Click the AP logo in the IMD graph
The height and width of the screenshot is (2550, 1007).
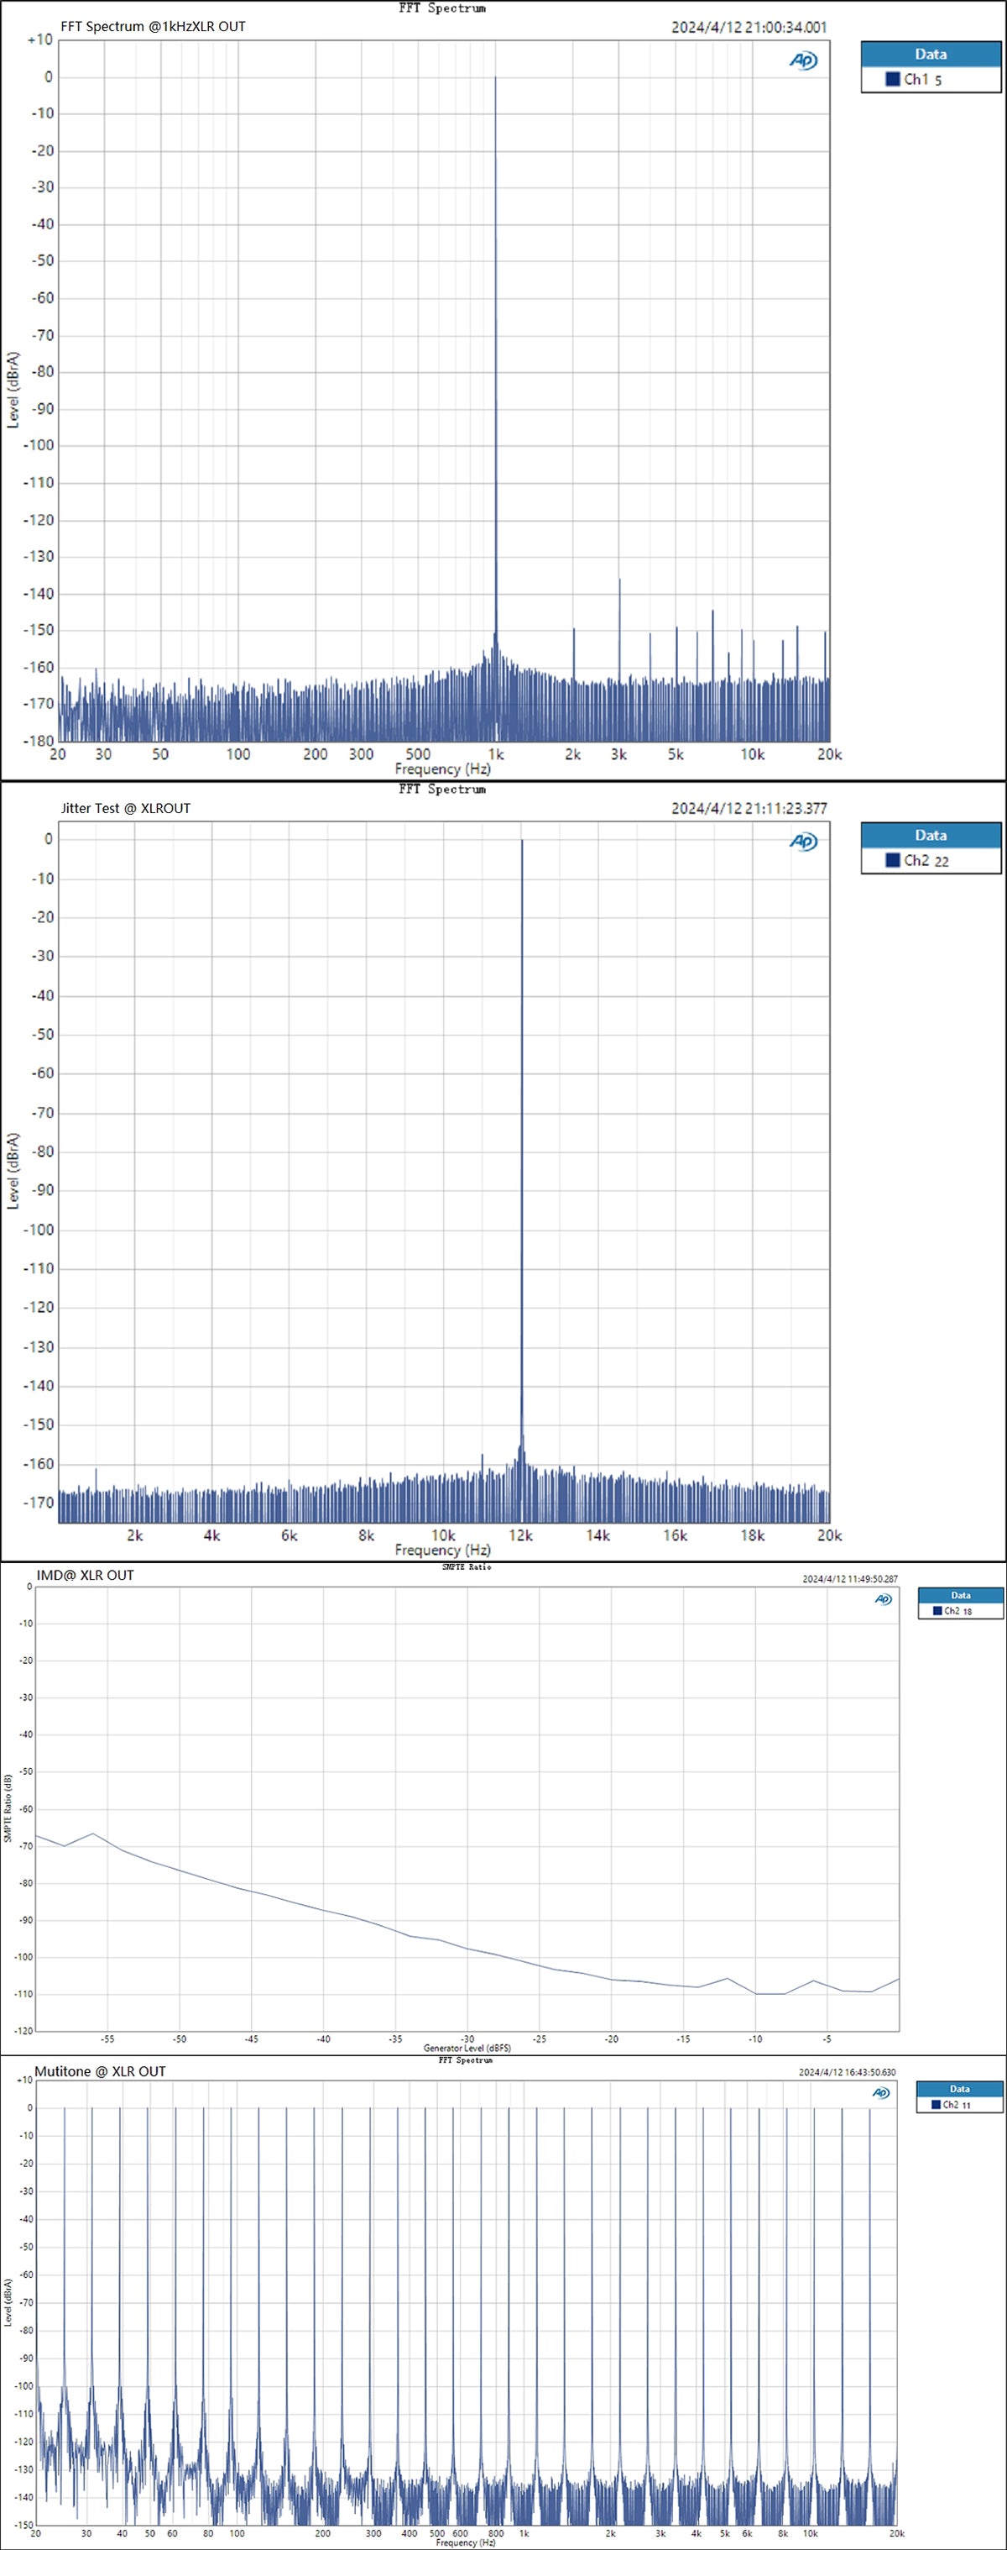coord(884,1598)
